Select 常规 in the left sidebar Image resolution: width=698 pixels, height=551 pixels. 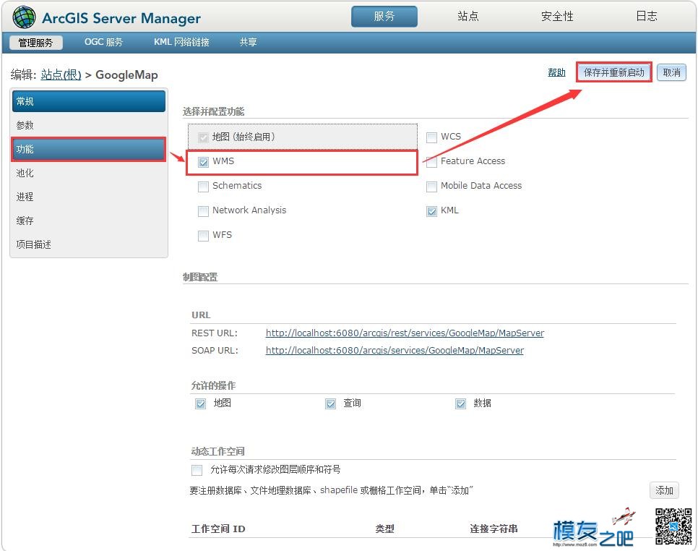(89, 101)
